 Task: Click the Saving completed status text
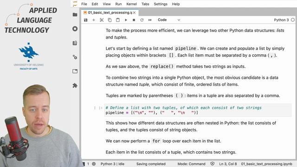click(151, 164)
